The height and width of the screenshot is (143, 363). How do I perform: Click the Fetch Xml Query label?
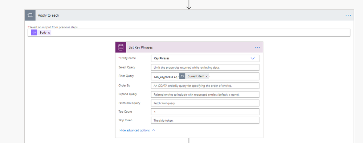[x=129, y=103]
